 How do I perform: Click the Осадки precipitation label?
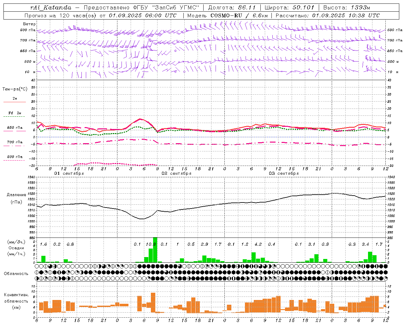16,248
